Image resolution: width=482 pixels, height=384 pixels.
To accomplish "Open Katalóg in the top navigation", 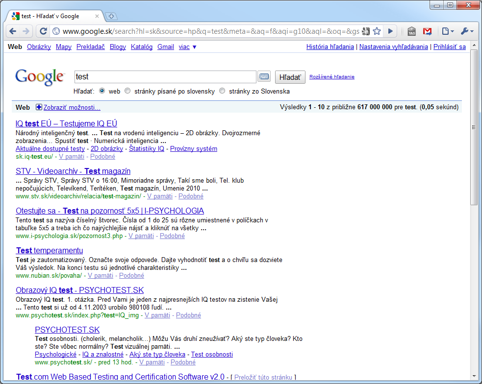I will pyautogui.click(x=142, y=47).
